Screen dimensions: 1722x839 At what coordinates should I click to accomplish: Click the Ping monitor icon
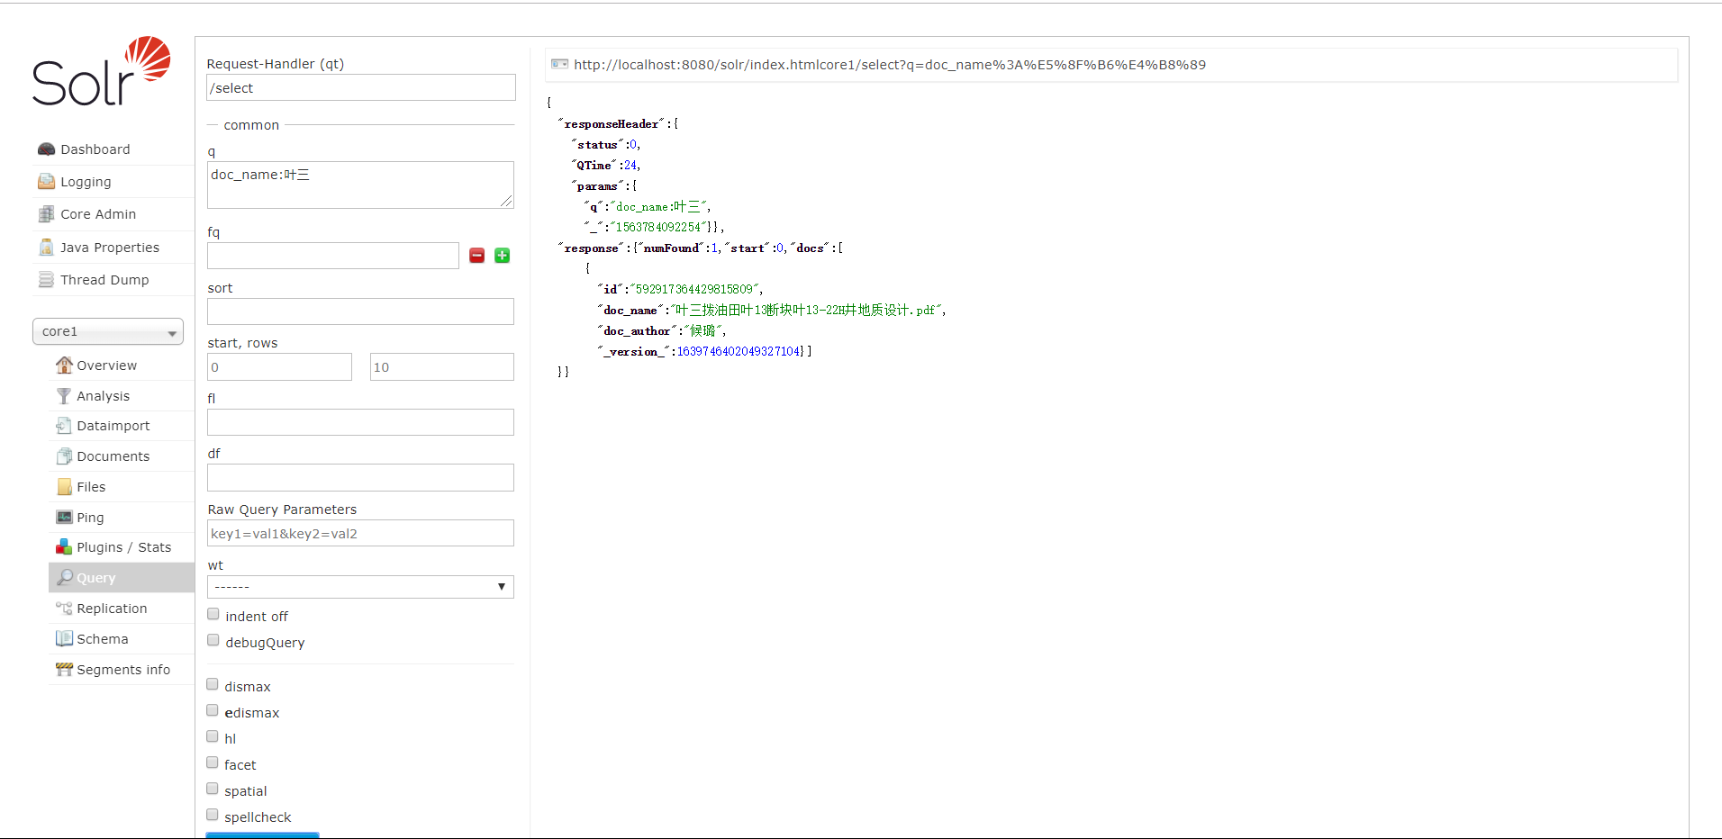pos(64,517)
